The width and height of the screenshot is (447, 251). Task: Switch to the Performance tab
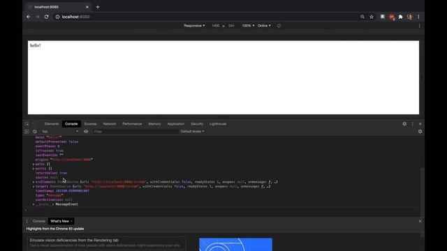(132, 124)
